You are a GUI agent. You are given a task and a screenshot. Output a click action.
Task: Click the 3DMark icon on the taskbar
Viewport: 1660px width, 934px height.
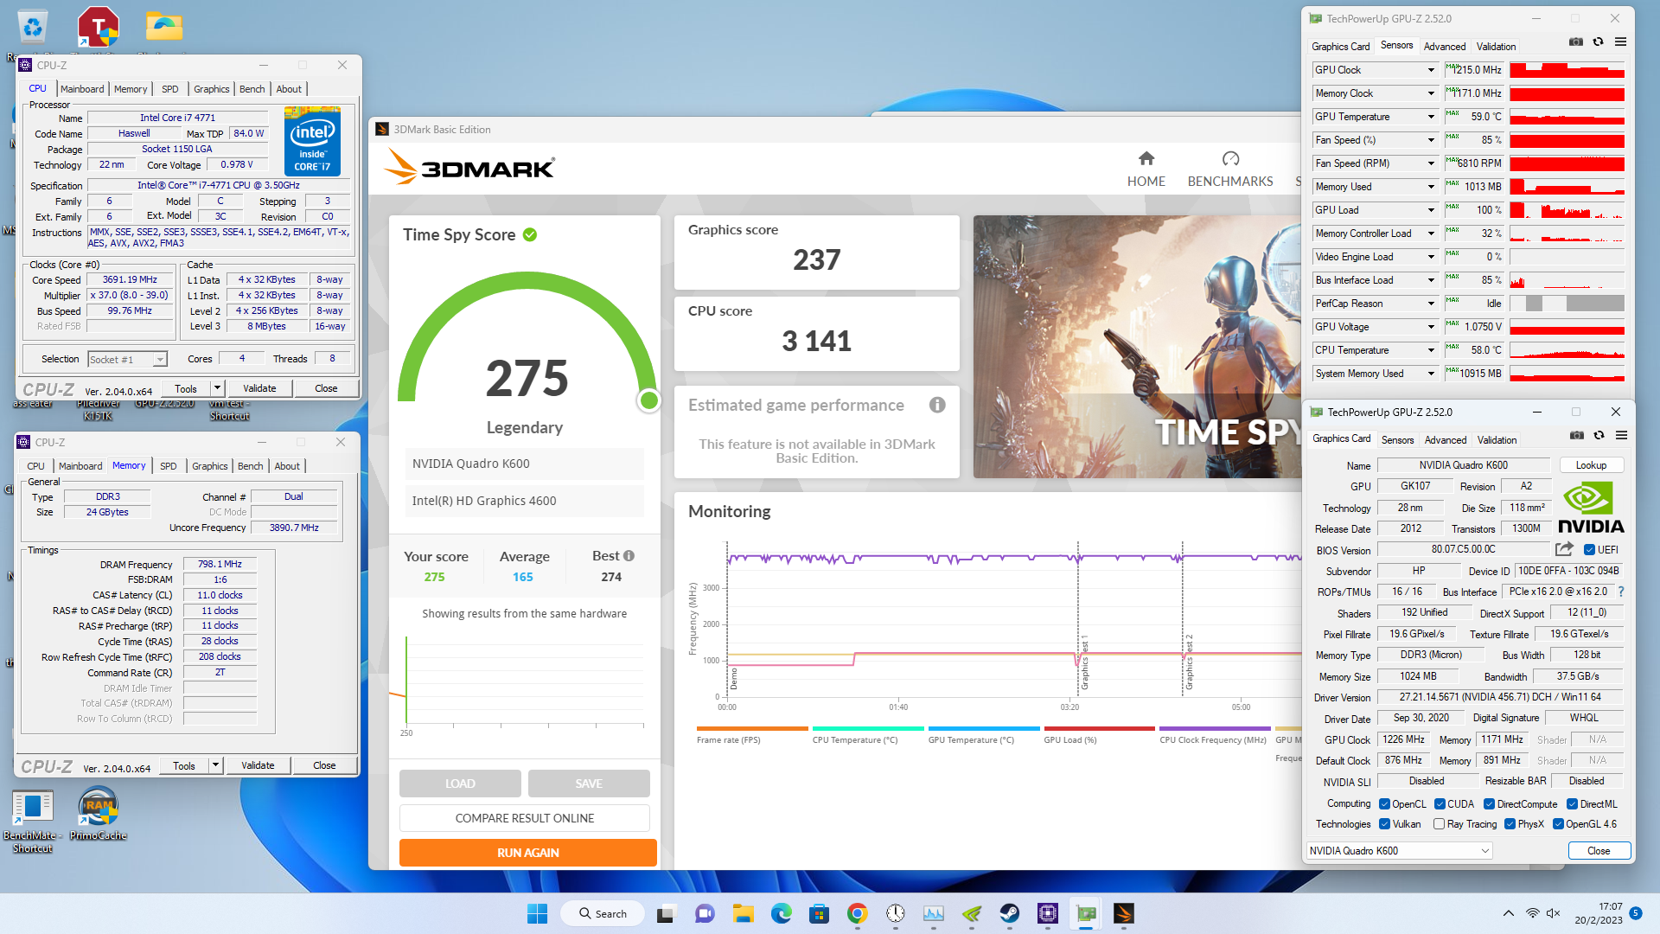coord(1123,913)
